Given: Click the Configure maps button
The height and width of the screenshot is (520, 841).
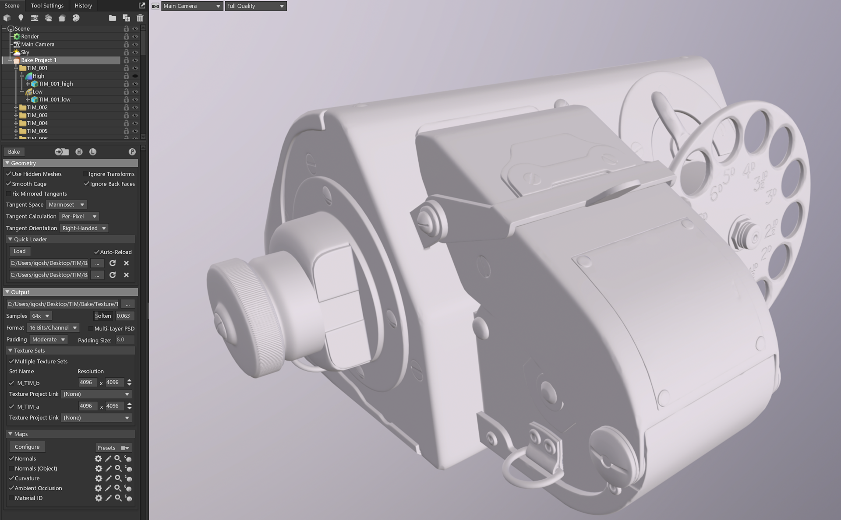Looking at the screenshot, I should coord(27,447).
